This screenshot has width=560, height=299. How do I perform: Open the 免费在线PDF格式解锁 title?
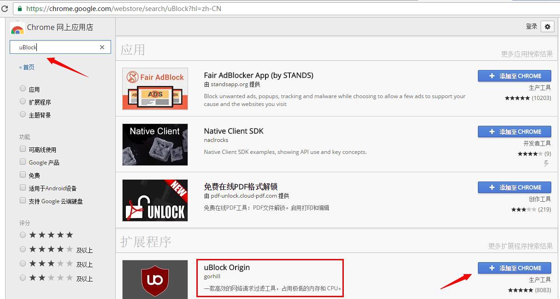[x=241, y=187]
